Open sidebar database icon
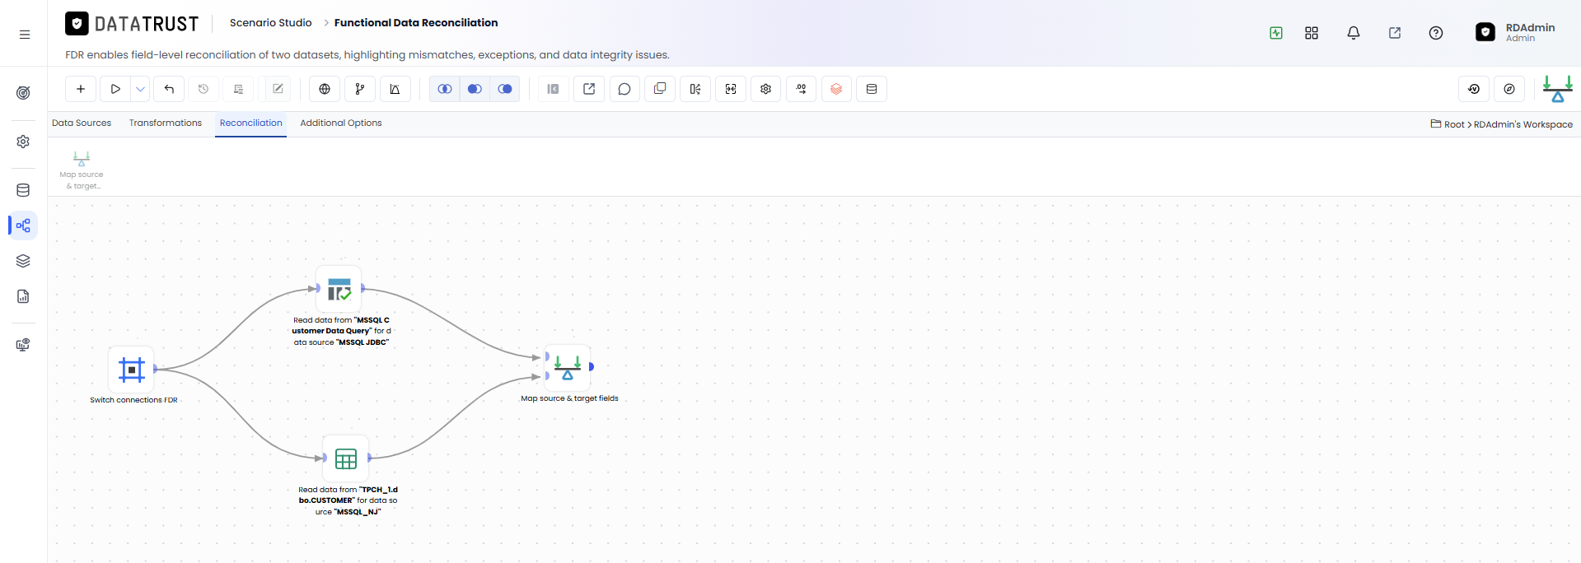Image resolution: width=1581 pixels, height=563 pixels. click(23, 190)
